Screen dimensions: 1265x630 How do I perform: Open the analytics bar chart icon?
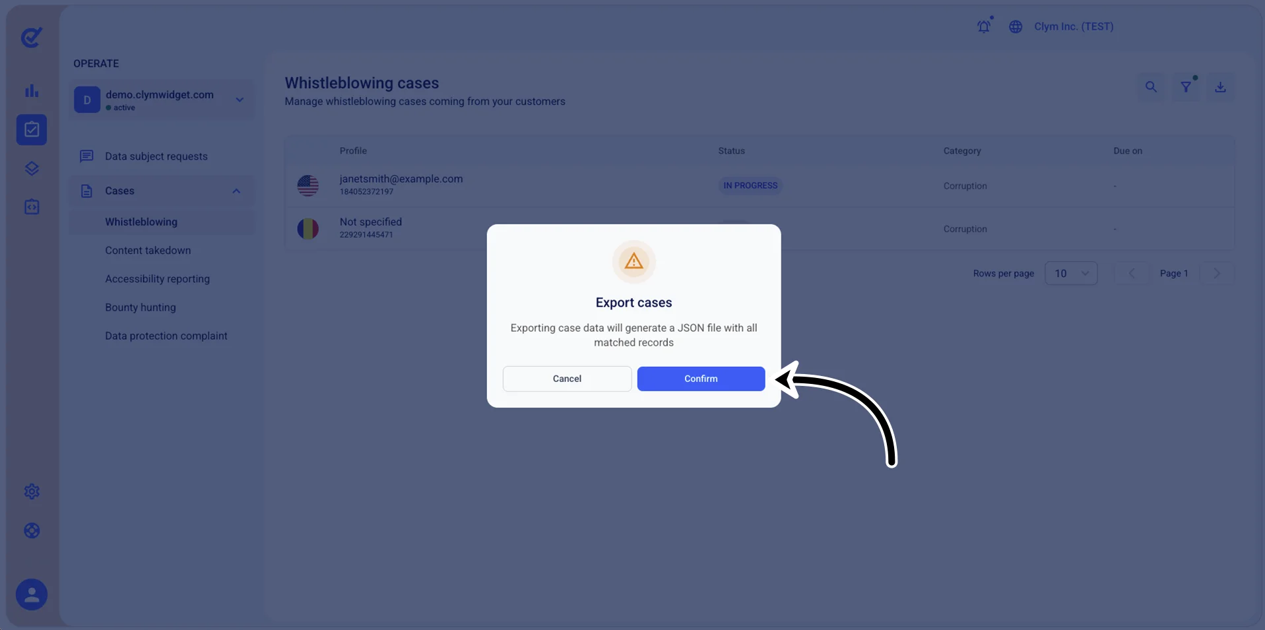coord(32,90)
